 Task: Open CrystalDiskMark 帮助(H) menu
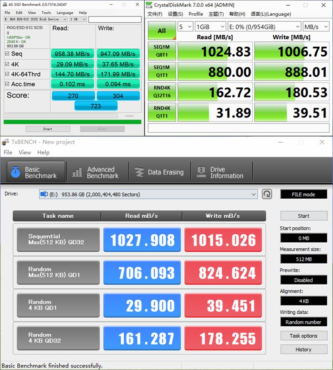(x=237, y=14)
